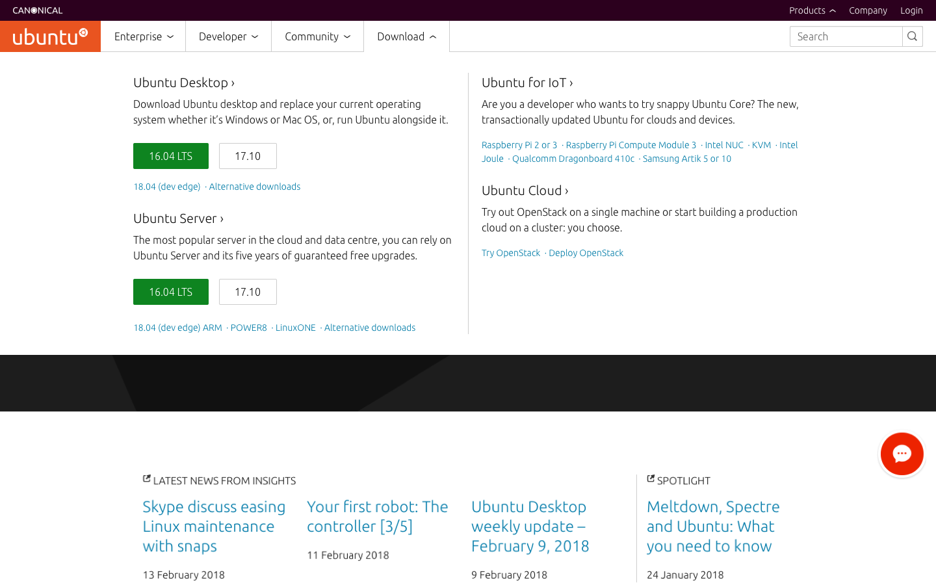Open the red chat bubble icon
Screen dimensions: 936x585
tap(902, 454)
